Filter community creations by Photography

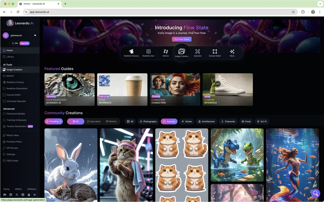[x=148, y=121]
